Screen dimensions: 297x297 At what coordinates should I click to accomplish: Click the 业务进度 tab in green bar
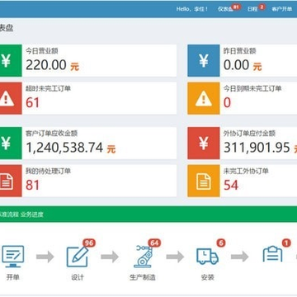[x=32, y=214]
